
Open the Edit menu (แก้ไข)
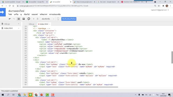[16, 14]
